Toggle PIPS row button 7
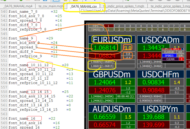The height and width of the screenshot is (129, 190). pyautogui.click(x=174, y=26)
